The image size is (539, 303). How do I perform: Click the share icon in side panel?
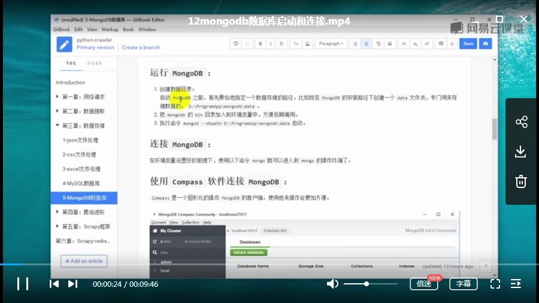[x=521, y=122]
